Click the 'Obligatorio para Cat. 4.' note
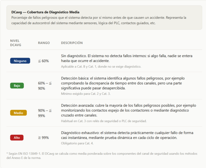206x168 pixels. pos(77,143)
